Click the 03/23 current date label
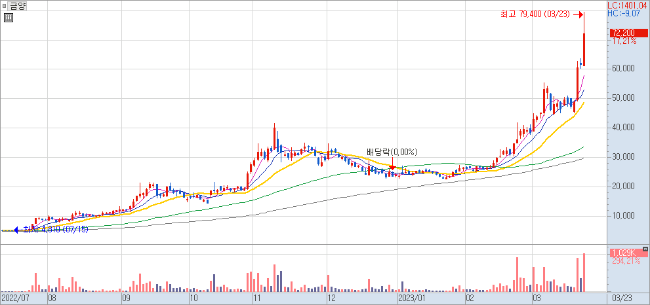650x305 pixels. pyautogui.click(x=622, y=298)
